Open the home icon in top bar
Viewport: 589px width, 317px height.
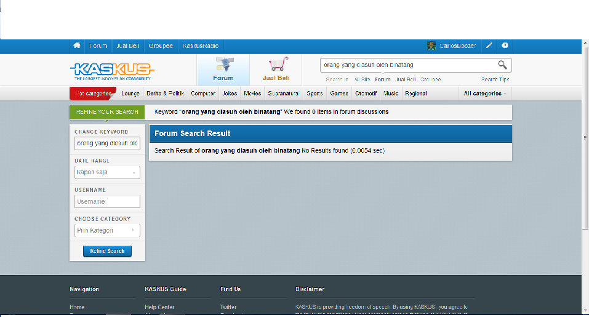click(77, 46)
